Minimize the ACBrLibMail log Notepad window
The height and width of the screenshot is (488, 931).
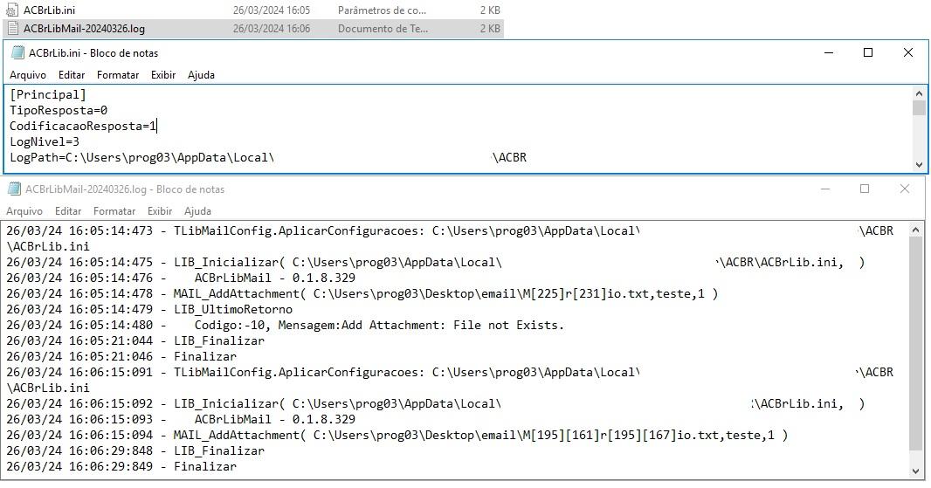pos(825,189)
